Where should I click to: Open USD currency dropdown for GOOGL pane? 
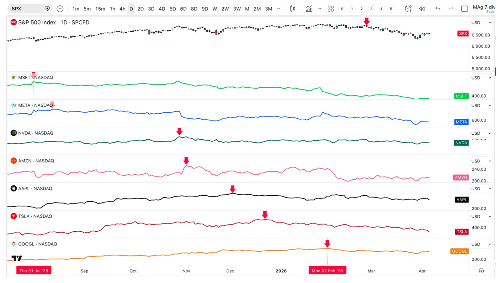click(481, 244)
